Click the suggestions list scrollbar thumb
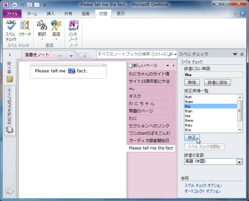 click(240, 110)
